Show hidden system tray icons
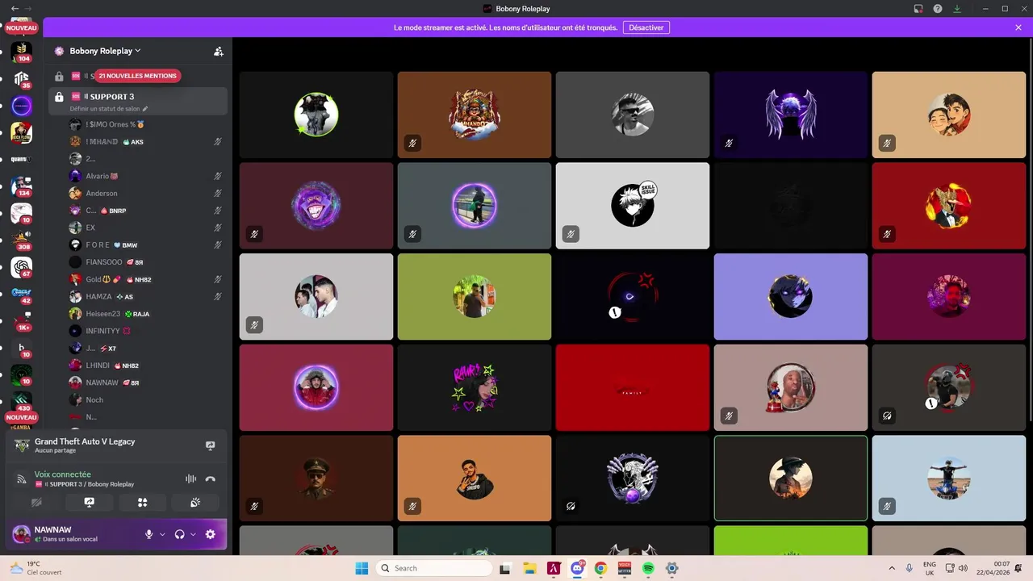 892,568
